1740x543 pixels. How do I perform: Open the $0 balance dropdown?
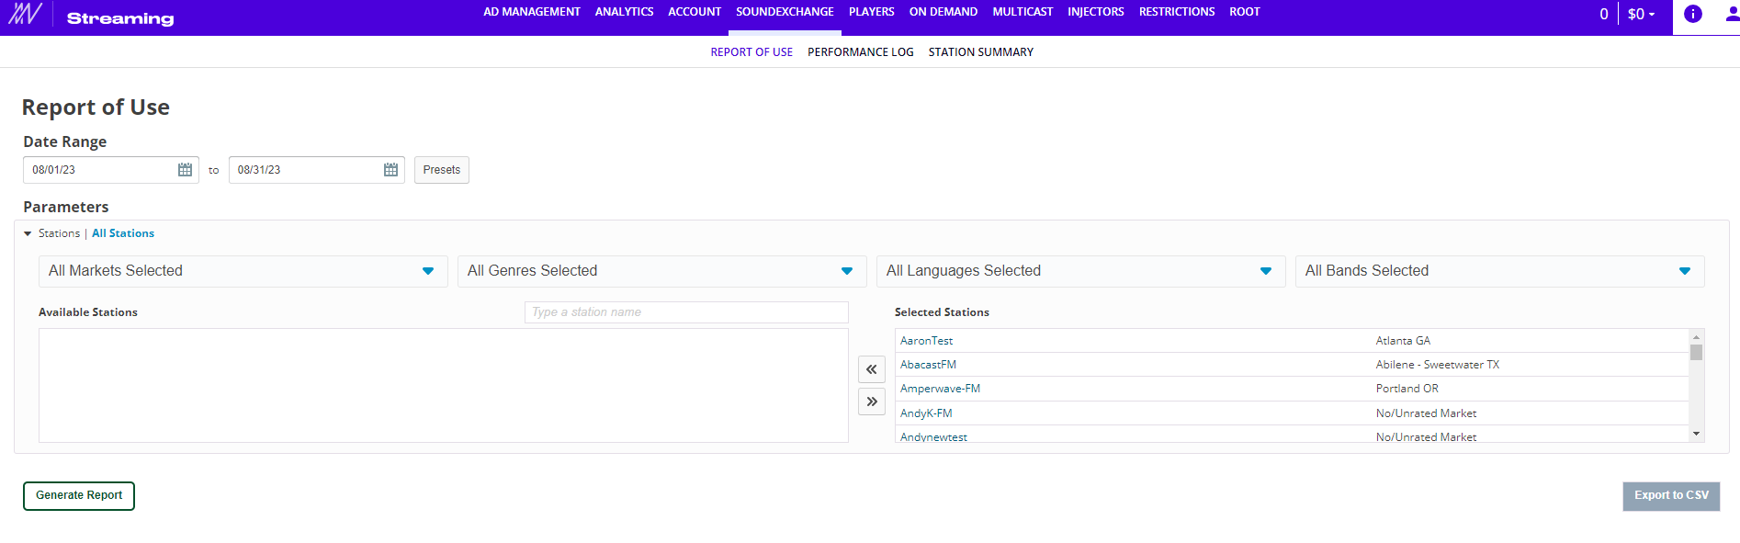pos(1641,14)
